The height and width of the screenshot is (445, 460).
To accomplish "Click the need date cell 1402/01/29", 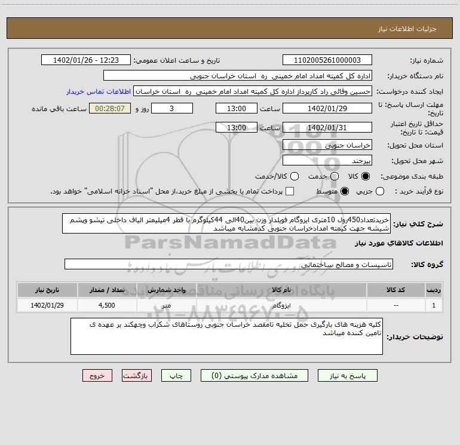I will tap(47, 305).
